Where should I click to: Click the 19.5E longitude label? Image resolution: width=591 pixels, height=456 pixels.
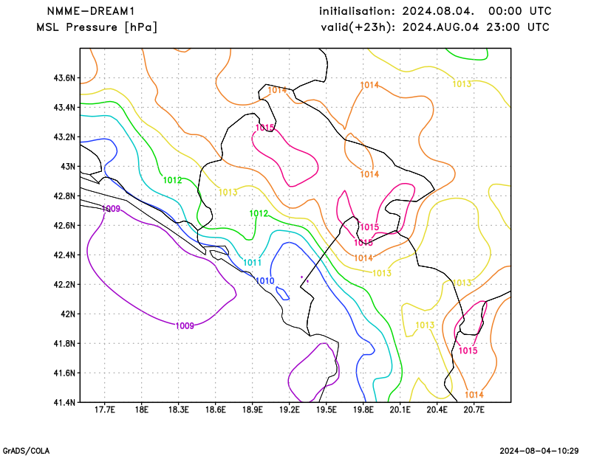click(x=326, y=410)
